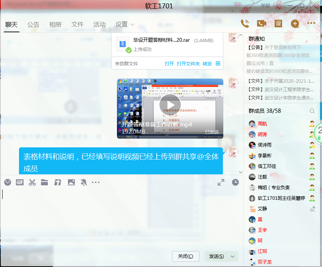Open the group class (课) feature
Image resolution: width=322 pixels, height=267 pixels.
tap(278, 24)
